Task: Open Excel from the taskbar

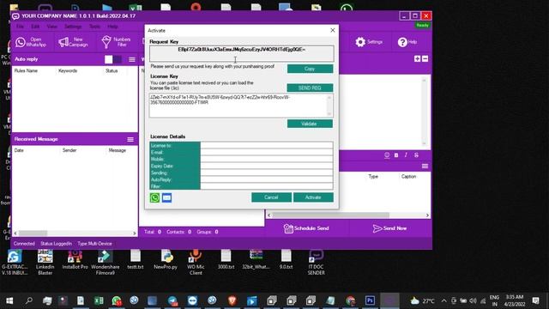Action: tap(99, 300)
